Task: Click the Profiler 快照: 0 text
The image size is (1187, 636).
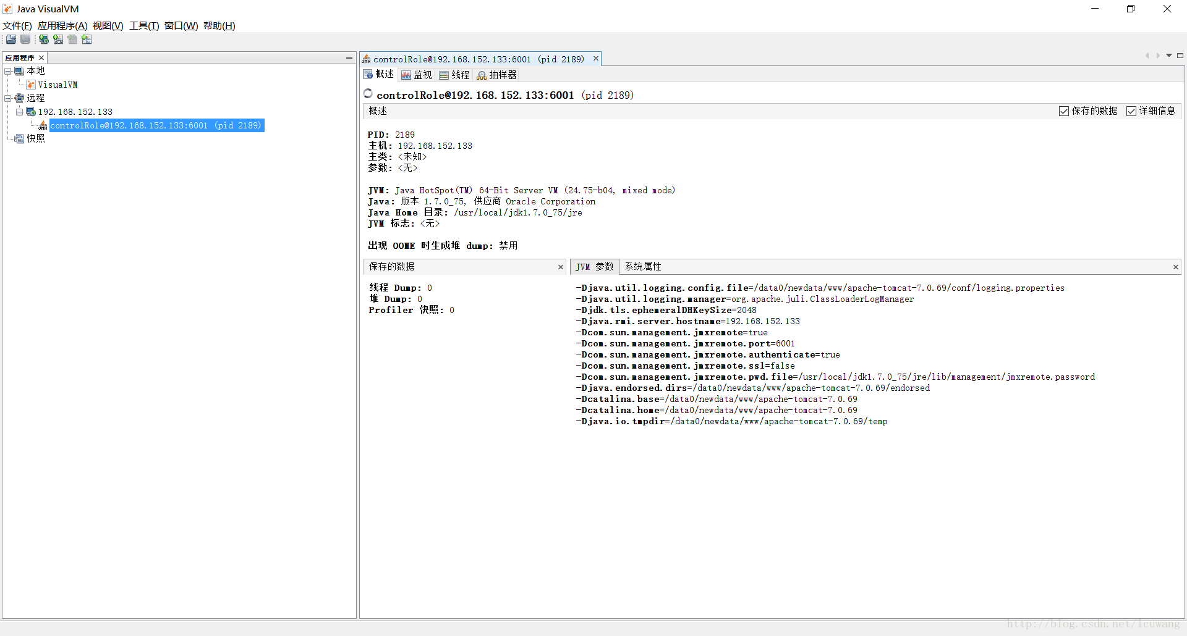Action: pyautogui.click(x=412, y=310)
